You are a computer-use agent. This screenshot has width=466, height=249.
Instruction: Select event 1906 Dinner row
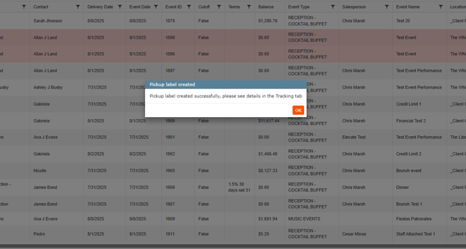(233, 187)
